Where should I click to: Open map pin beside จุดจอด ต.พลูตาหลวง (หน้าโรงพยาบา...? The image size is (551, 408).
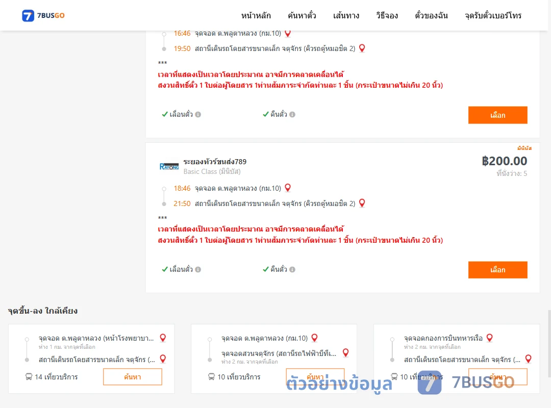tap(163, 338)
